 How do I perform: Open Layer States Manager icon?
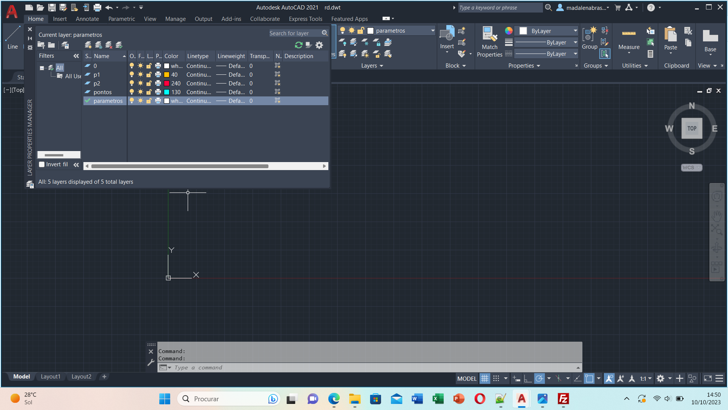click(x=65, y=45)
